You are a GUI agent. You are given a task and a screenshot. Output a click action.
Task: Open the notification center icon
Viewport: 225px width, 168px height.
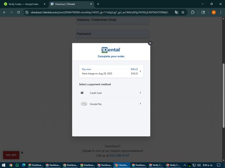coord(219,165)
